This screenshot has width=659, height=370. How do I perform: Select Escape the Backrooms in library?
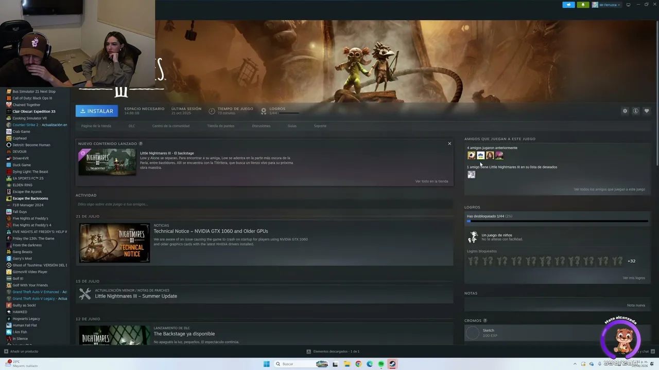pyautogui.click(x=30, y=198)
